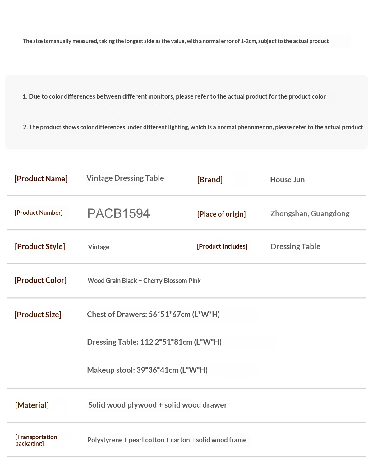This screenshot has height=472, width=373.
Task: Click the [Product Size] label
Action: (x=38, y=315)
